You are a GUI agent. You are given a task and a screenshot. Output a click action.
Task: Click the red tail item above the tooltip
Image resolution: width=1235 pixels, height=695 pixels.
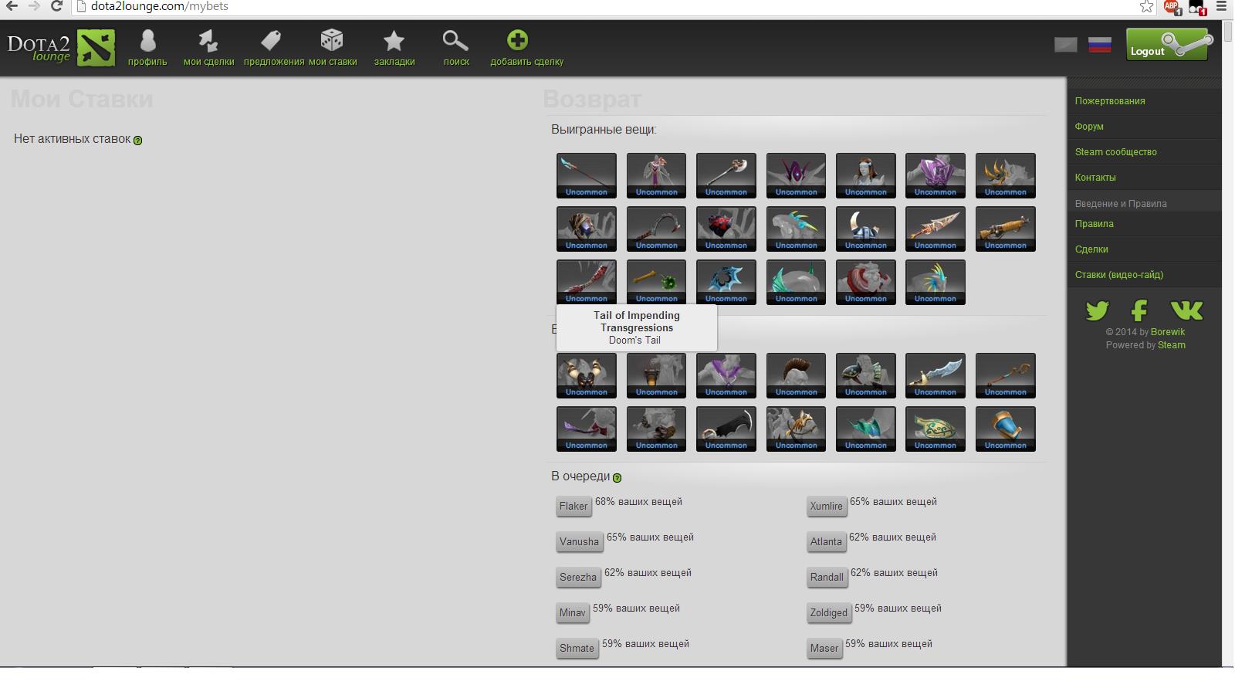pyautogui.click(x=587, y=282)
